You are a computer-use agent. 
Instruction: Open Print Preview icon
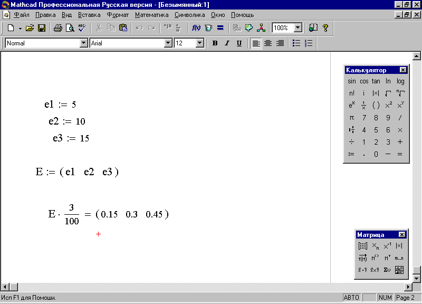(70, 28)
